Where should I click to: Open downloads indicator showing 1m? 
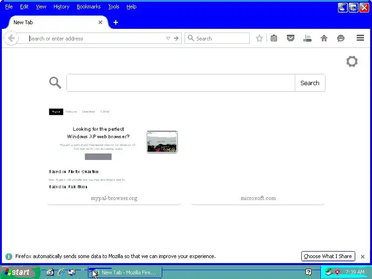[x=307, y=38]
